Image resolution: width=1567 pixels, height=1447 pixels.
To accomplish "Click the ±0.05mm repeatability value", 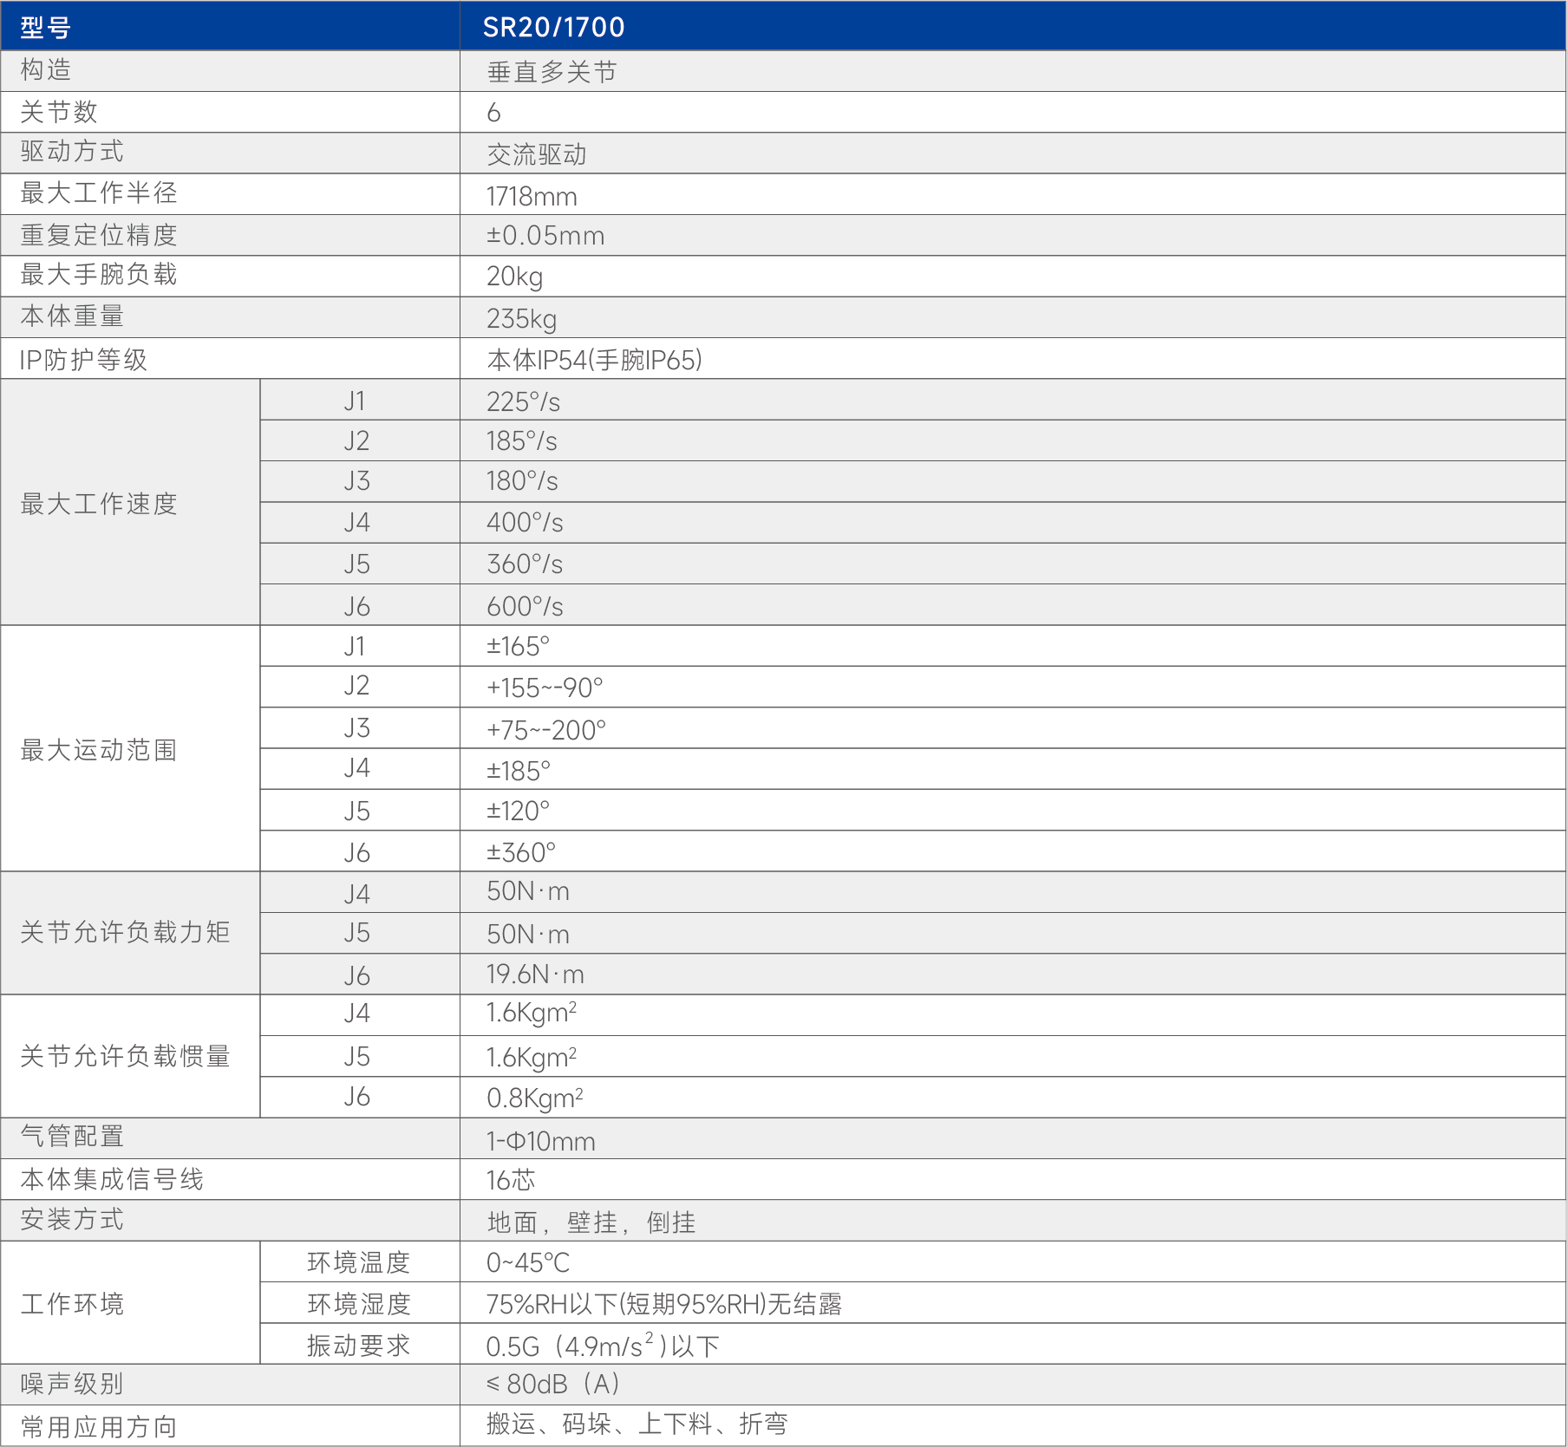I will coord(545,236).
